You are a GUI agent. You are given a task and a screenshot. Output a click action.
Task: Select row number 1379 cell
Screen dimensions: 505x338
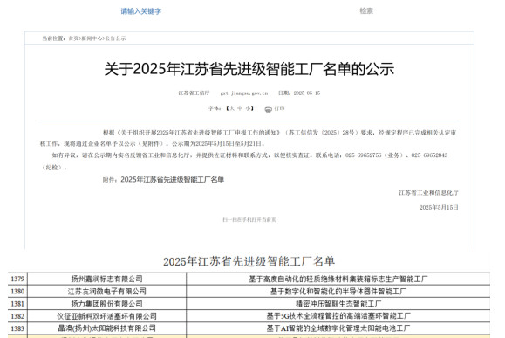coord(17,279)
